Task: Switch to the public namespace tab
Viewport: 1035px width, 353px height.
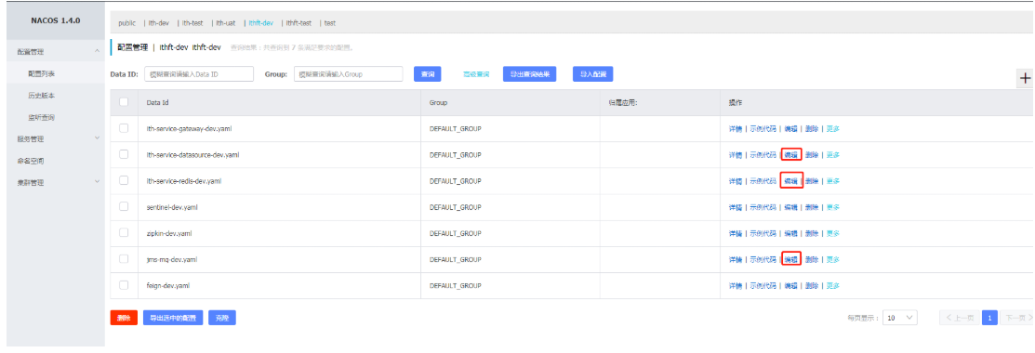Action: point(126,22)
